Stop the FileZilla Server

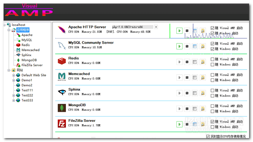point(187,124)
